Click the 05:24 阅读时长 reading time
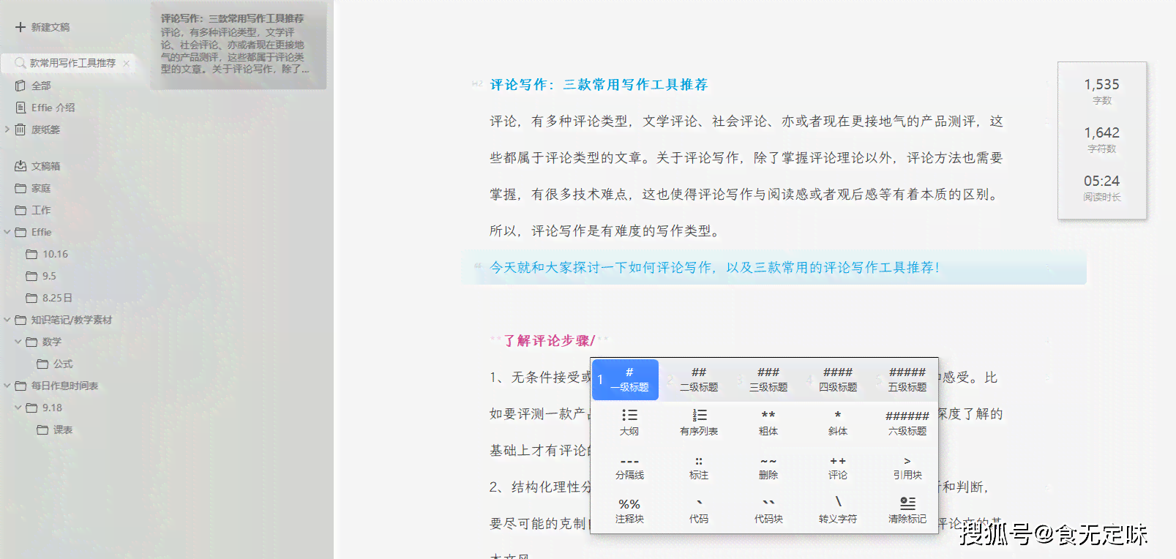Screen dimensions: 1176x559 tap(1101, 187)
